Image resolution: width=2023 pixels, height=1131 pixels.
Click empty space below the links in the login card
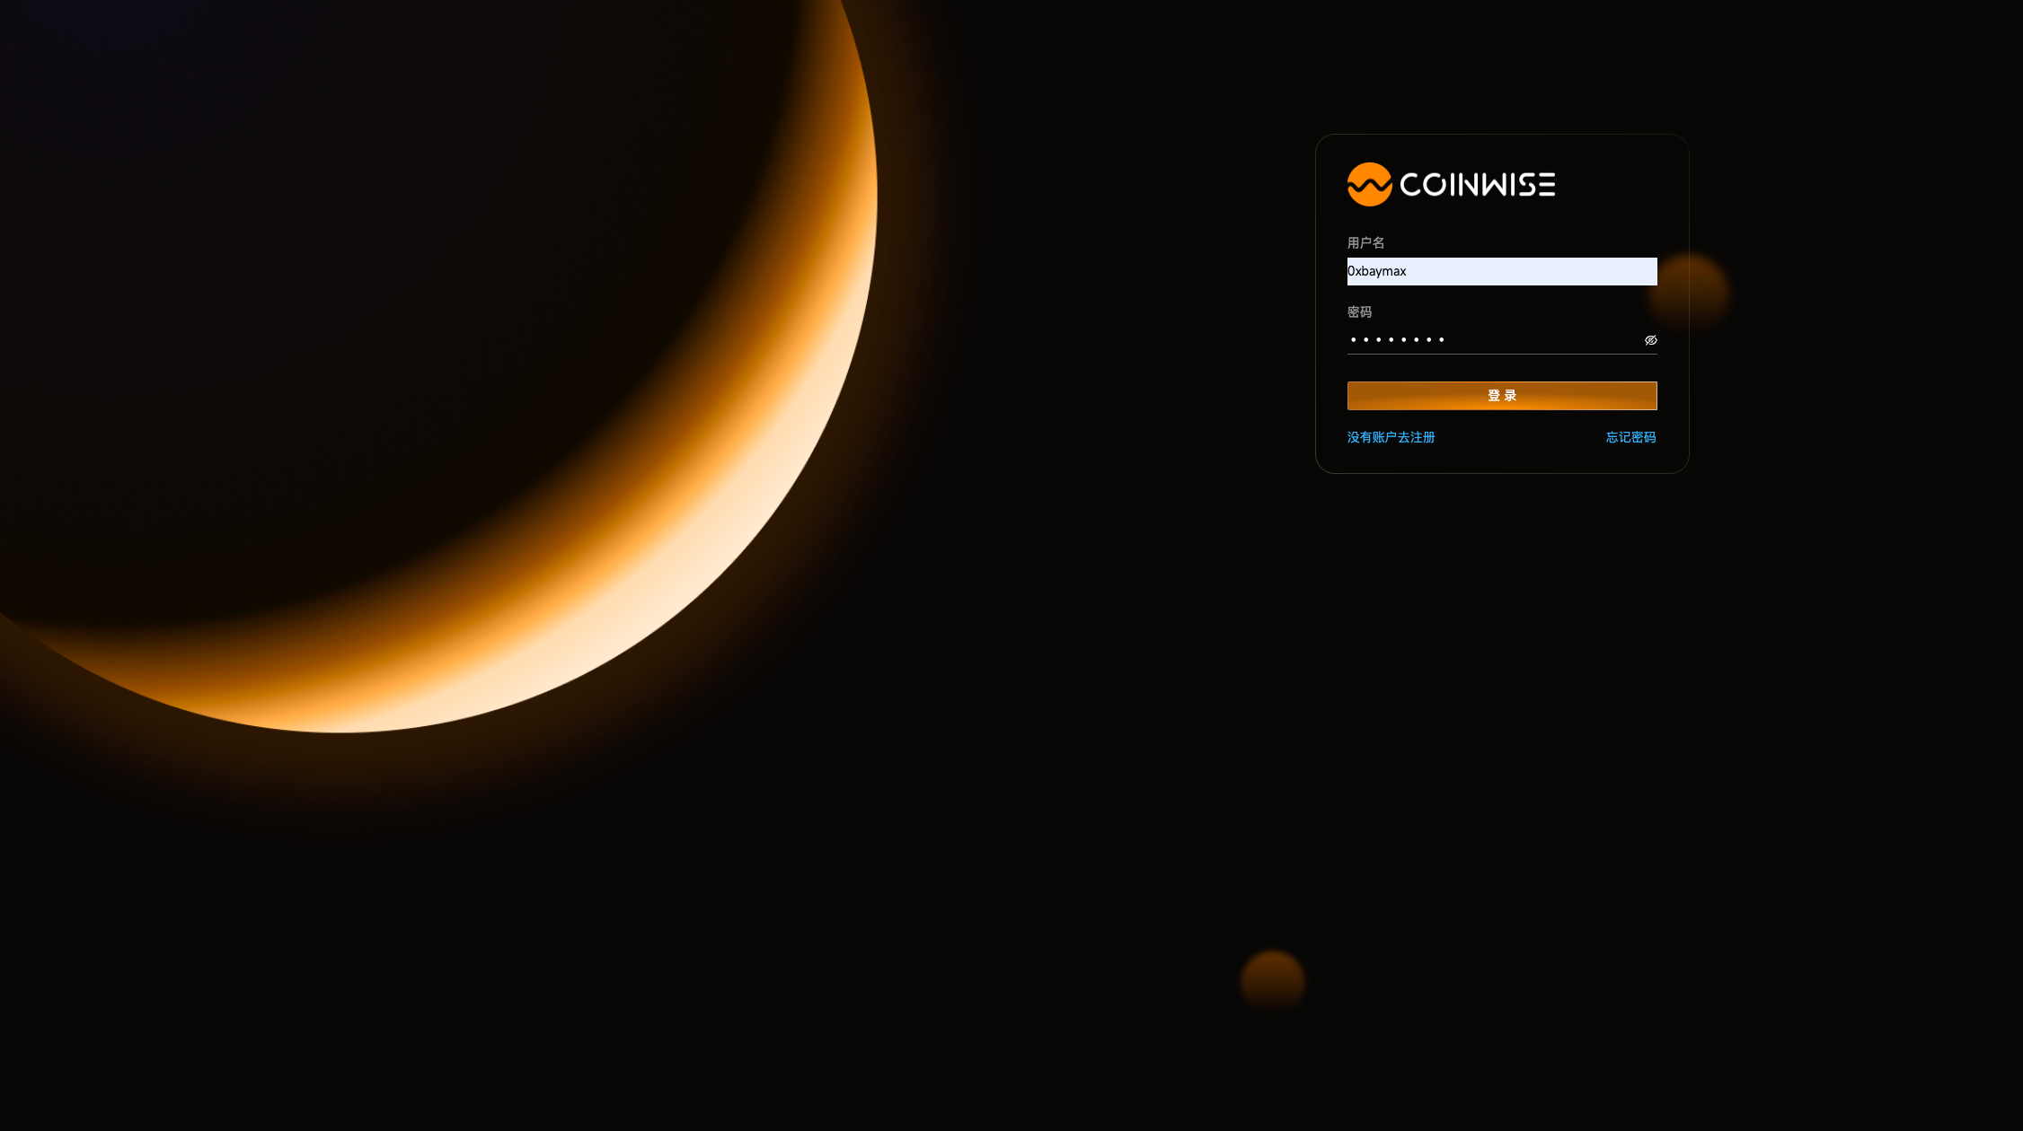[1501, 459]
